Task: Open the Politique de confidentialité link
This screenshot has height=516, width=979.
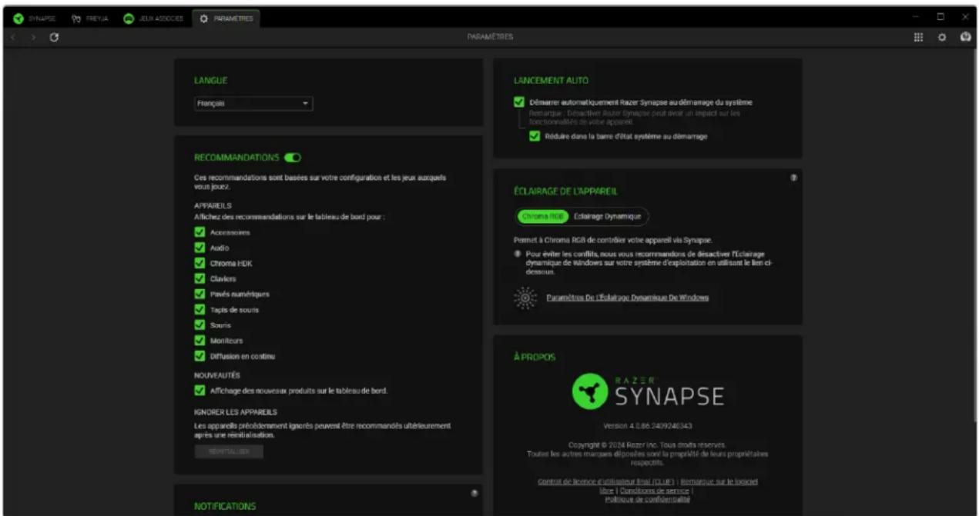Action: point(648,499)
